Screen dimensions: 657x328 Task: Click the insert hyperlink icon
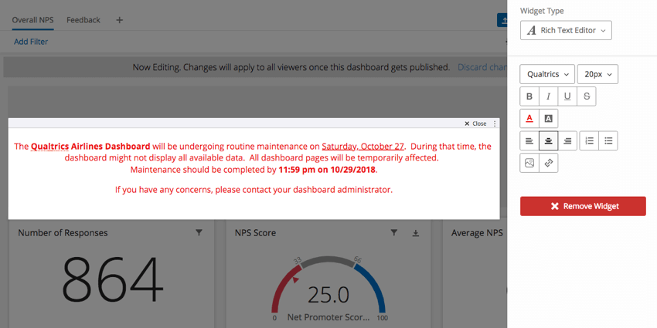[549, 163]
